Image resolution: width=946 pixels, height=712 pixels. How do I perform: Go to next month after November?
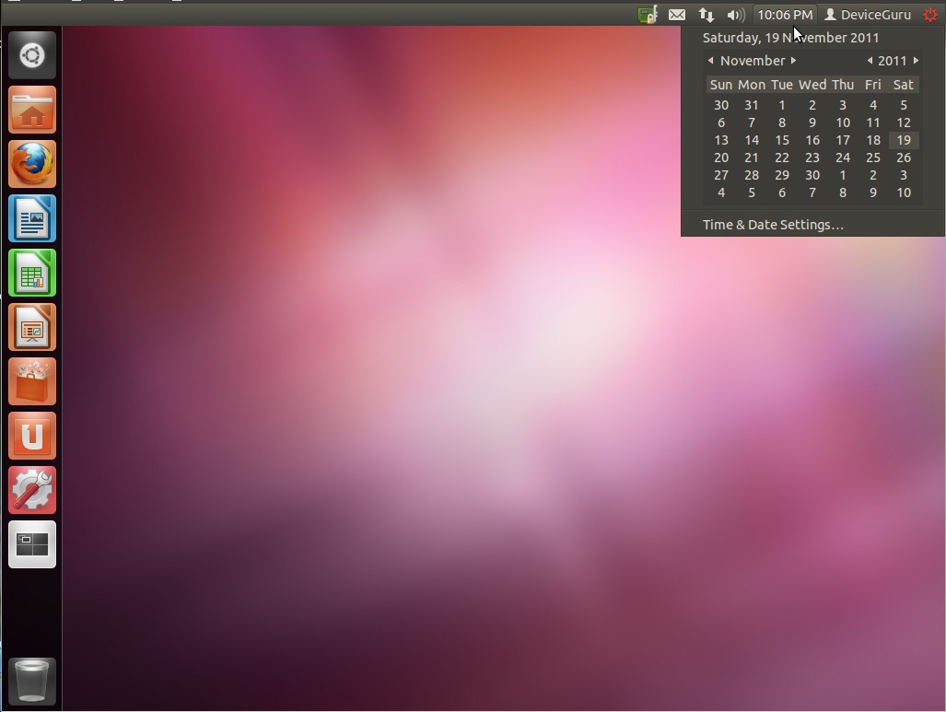click(793, 61)
